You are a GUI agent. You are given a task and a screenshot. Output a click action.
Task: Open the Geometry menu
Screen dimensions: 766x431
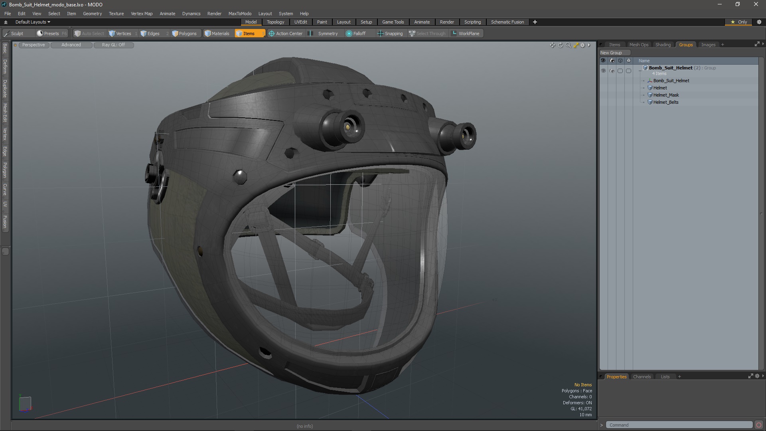point(92,14)
